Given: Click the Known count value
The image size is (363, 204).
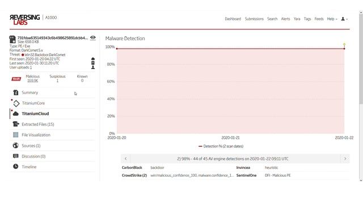Looking at the screenshot, I should coord(82,80).
